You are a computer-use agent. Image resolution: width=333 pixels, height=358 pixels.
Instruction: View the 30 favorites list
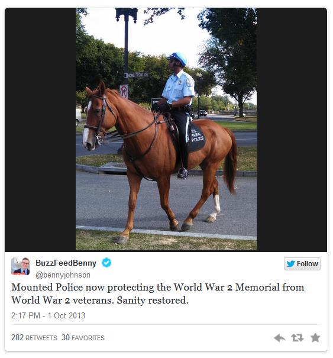[83, 337]
